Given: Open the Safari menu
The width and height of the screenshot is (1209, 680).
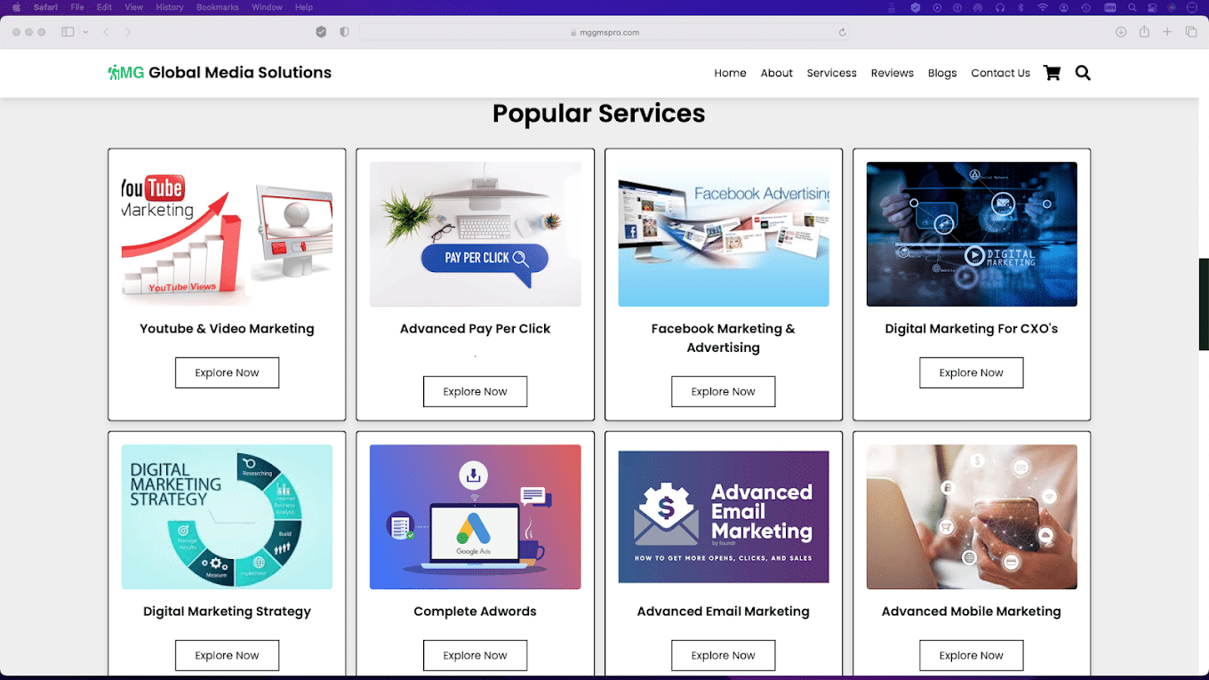Looking at the screenshot, I should (x=45, y=7).
